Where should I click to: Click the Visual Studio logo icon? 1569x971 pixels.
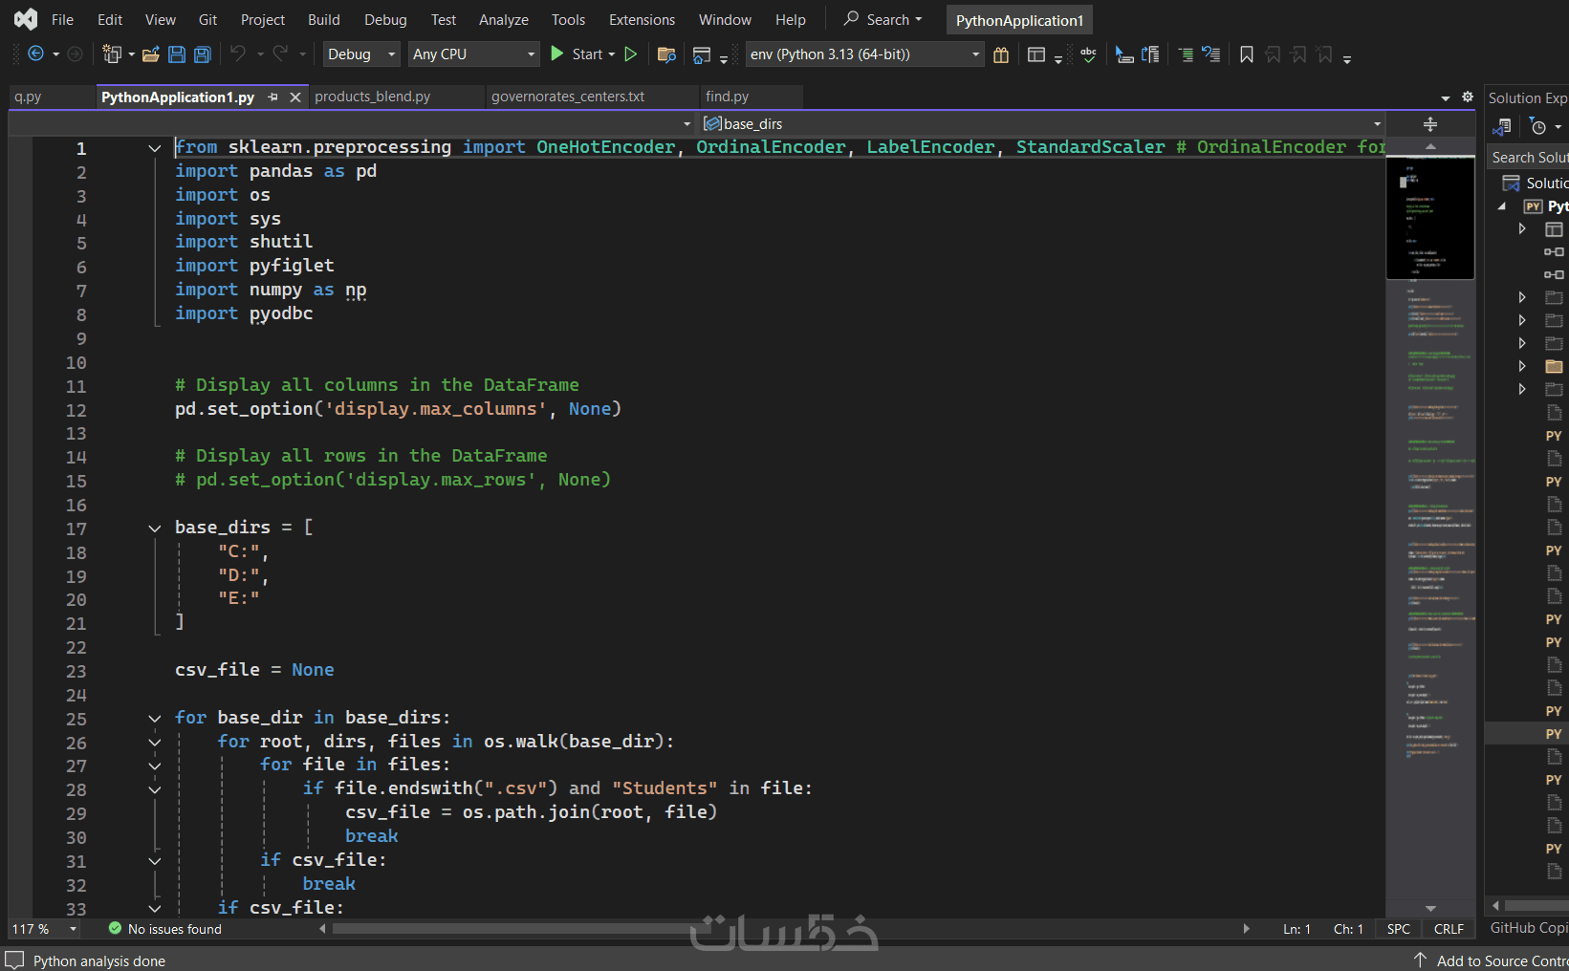26,19
